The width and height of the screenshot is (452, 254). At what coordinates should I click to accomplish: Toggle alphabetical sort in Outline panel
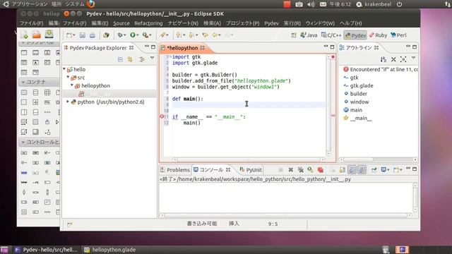click(383, 59)
